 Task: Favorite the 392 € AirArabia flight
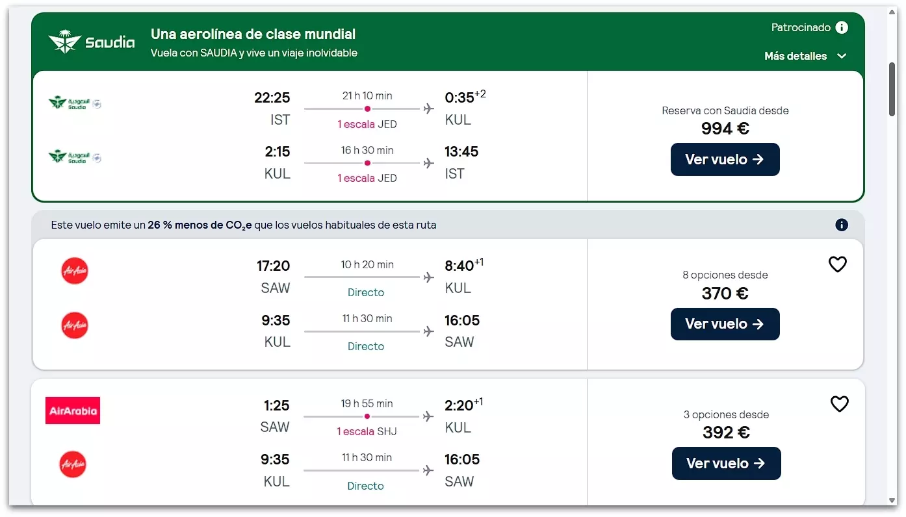[839, 404]
